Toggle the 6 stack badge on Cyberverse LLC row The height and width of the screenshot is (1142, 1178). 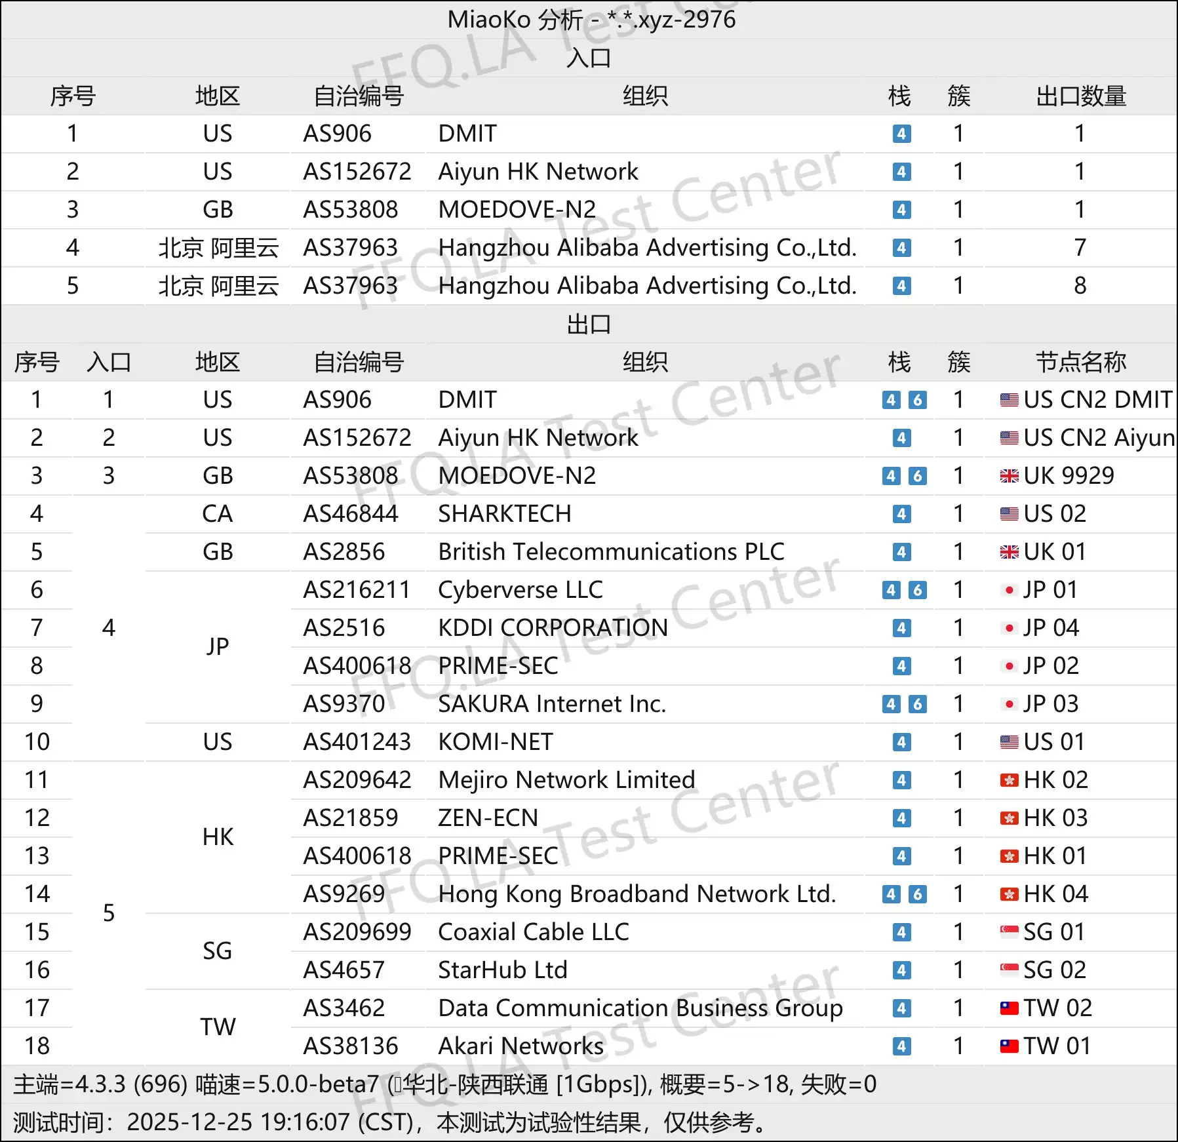tap(919, 589)
